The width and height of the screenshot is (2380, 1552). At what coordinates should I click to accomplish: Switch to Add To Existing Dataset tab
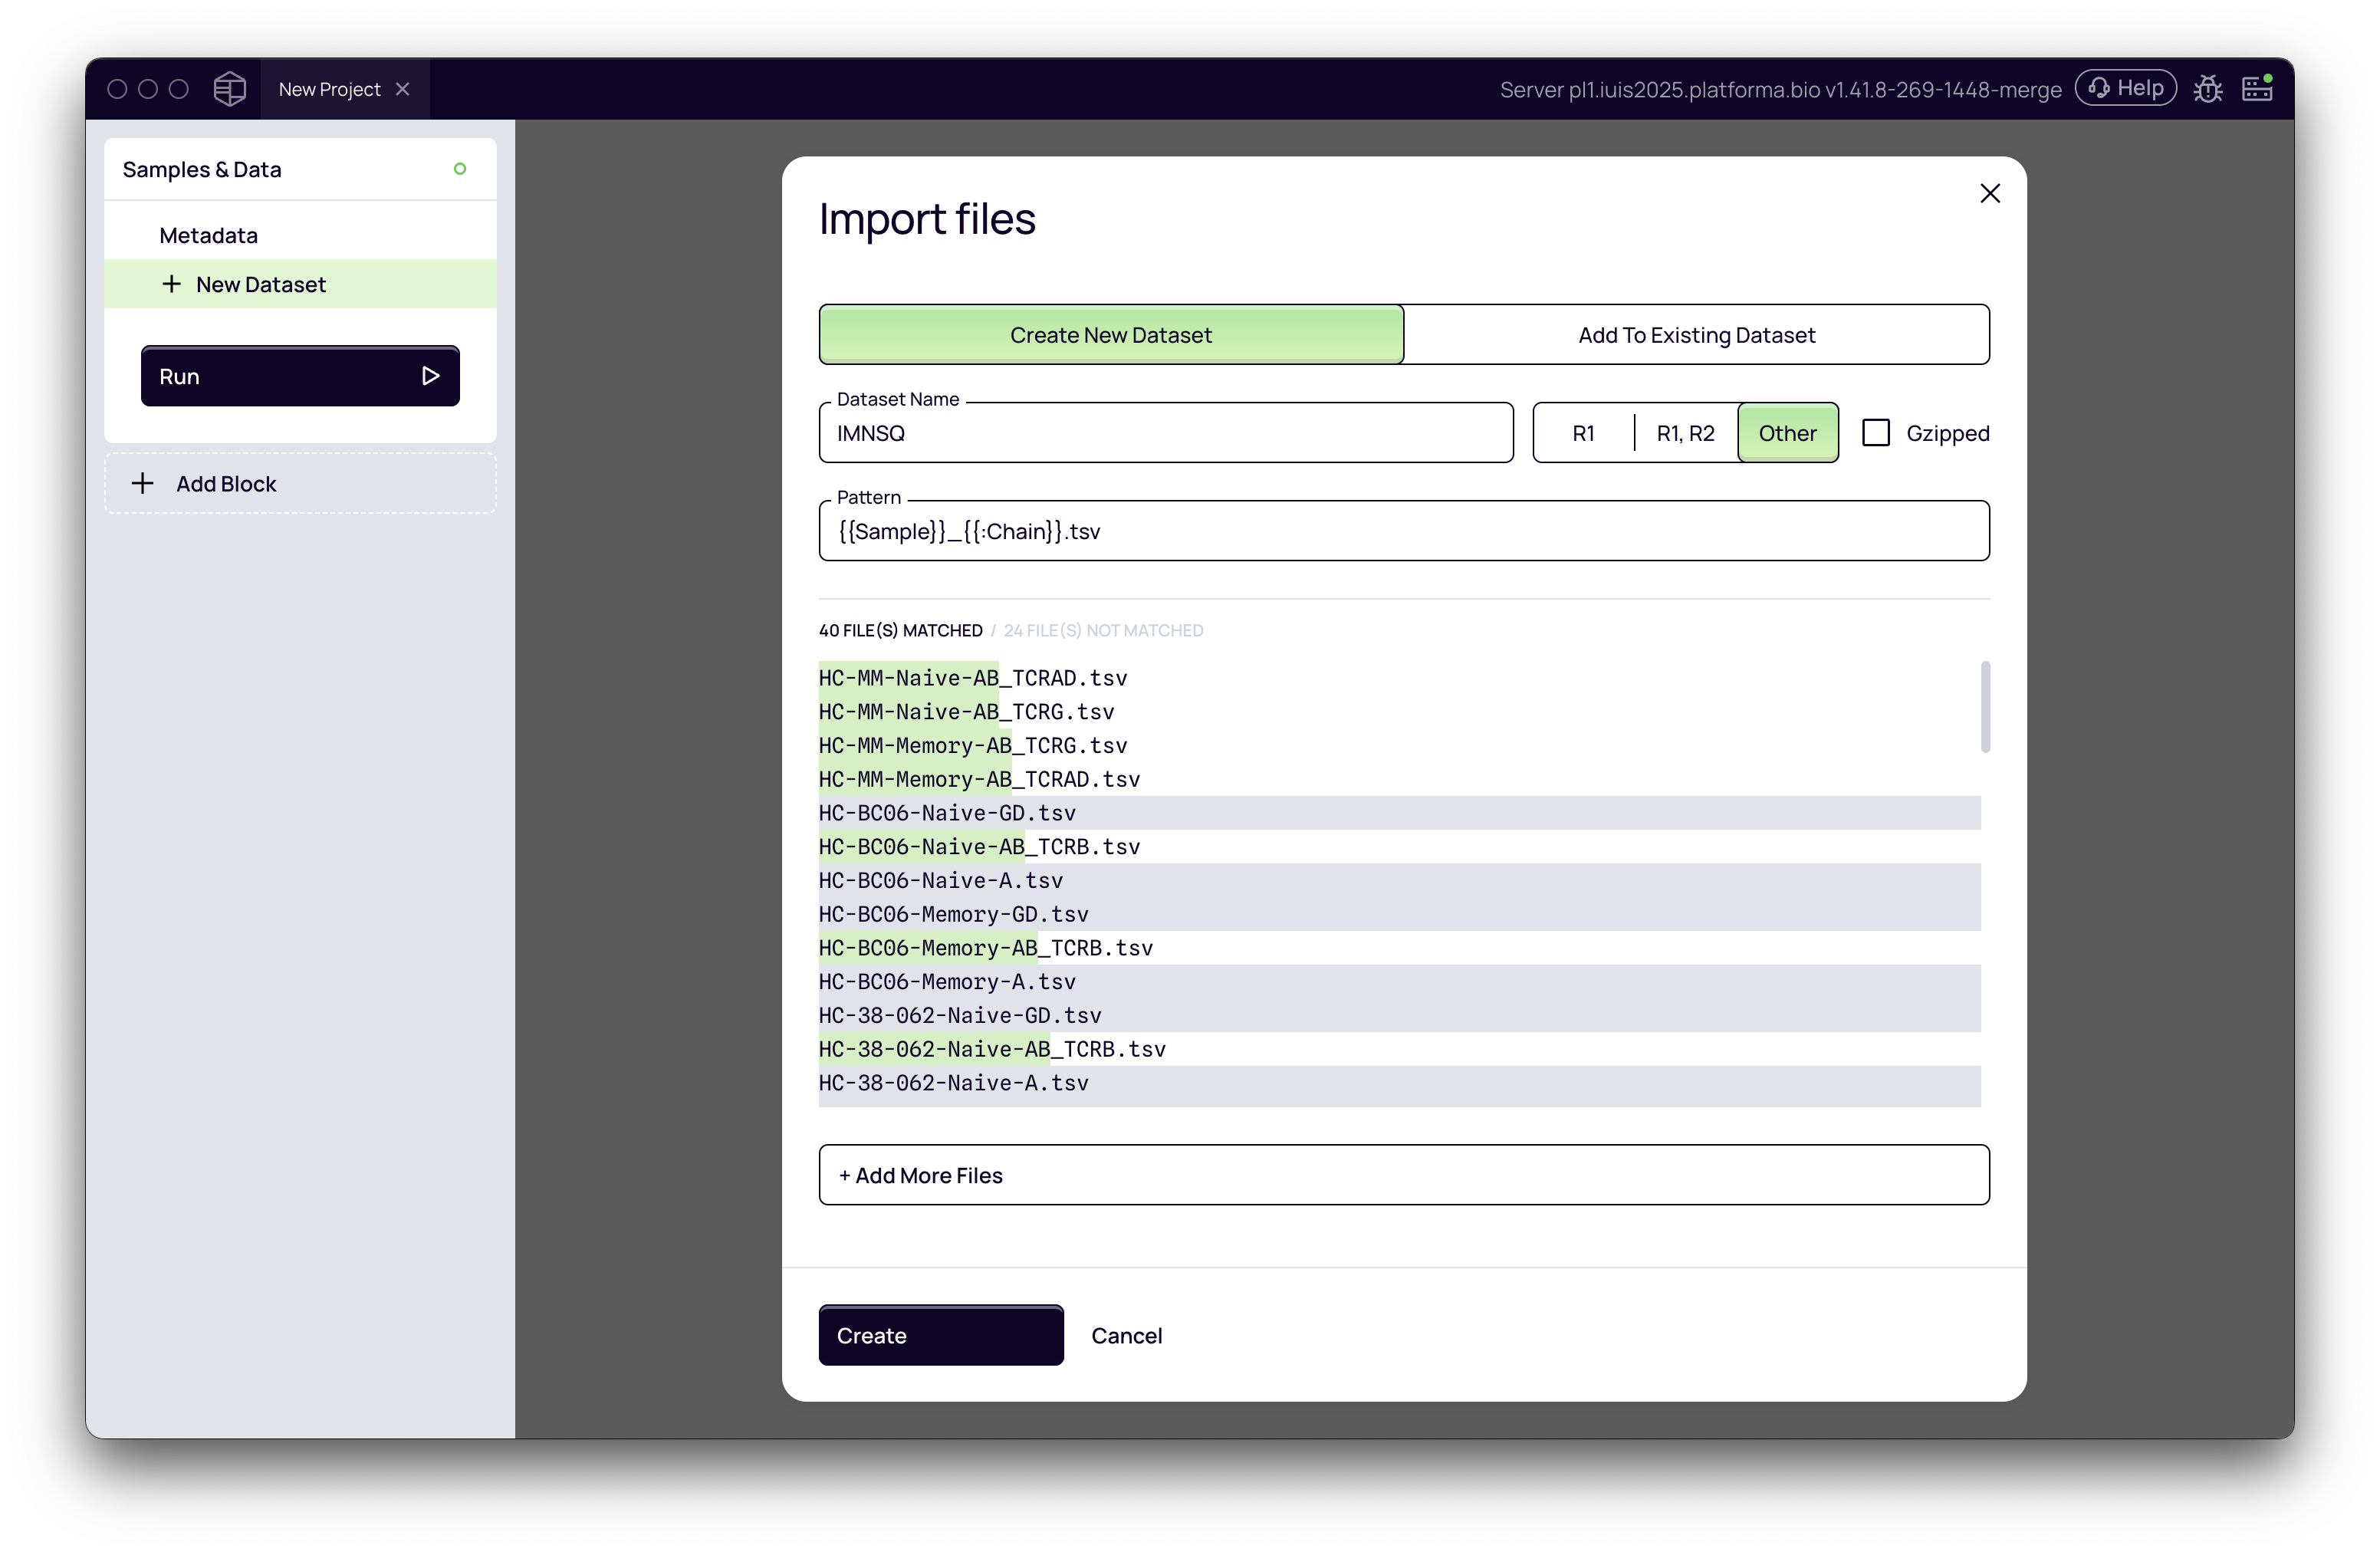1696,335
